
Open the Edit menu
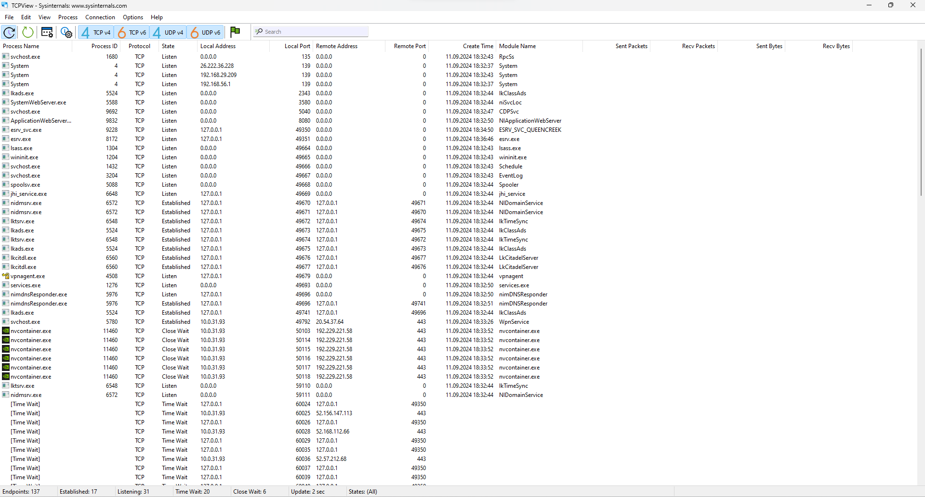click(26, 17)
